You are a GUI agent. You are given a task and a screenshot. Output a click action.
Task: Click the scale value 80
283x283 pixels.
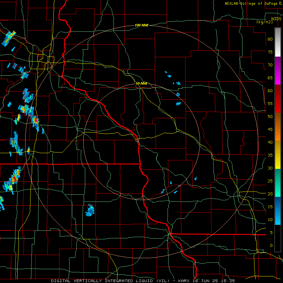pos(270,39)
